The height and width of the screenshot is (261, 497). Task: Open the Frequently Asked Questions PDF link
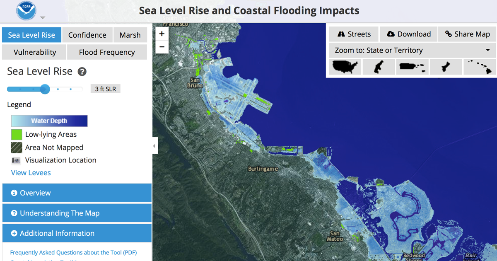pyautogui.click(x=73, y=252)
